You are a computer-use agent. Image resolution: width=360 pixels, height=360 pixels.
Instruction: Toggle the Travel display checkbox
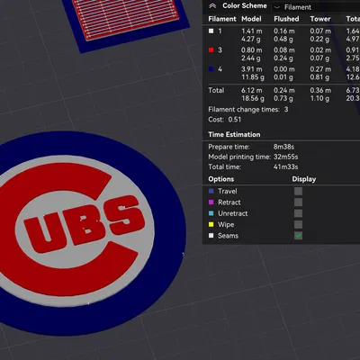[x=298, y=191]
